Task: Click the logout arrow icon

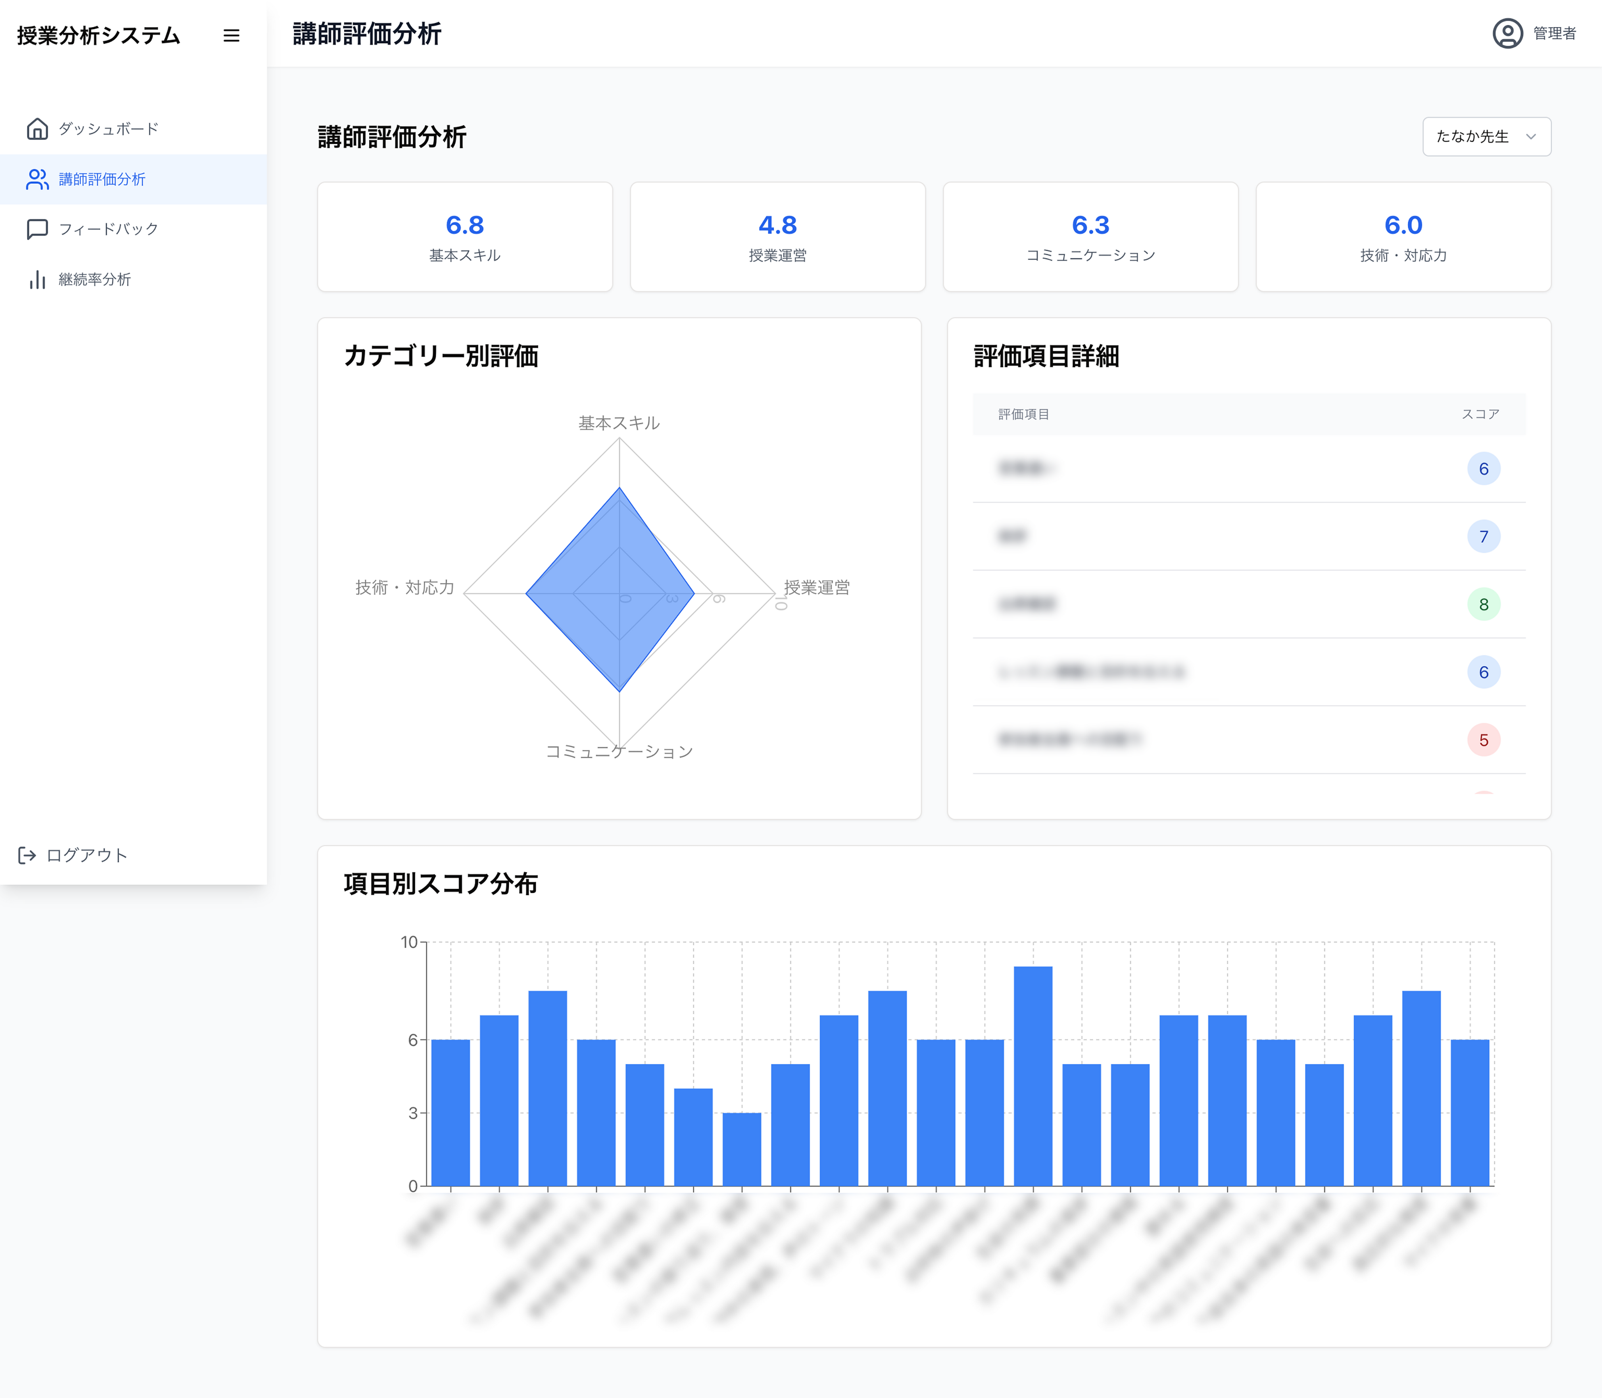Action: click(27, 856)
